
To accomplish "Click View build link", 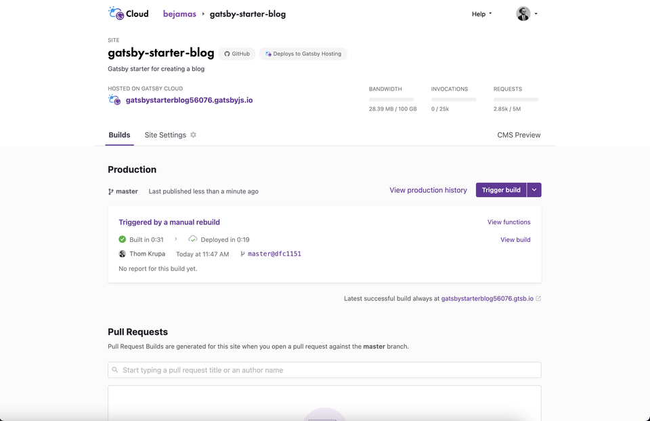I will [515, 239].
